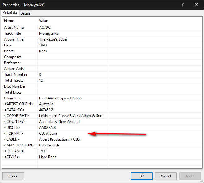Click the <ARTIST ORIGIN> field label

(19, 104)
